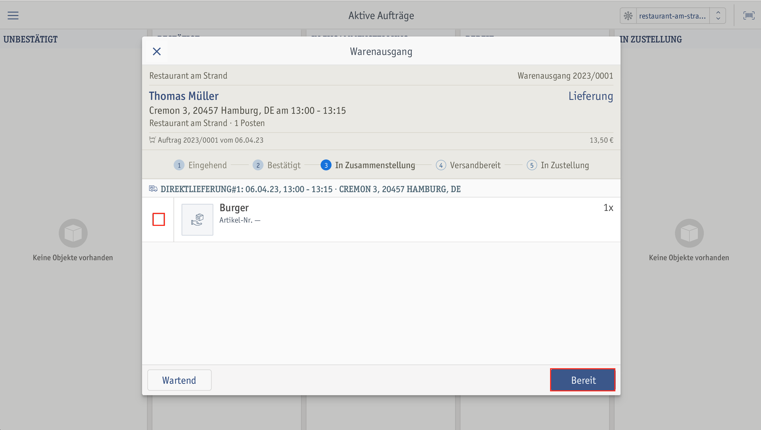
Task: Click the 1x quantity label
Action: tap(608, 208)
